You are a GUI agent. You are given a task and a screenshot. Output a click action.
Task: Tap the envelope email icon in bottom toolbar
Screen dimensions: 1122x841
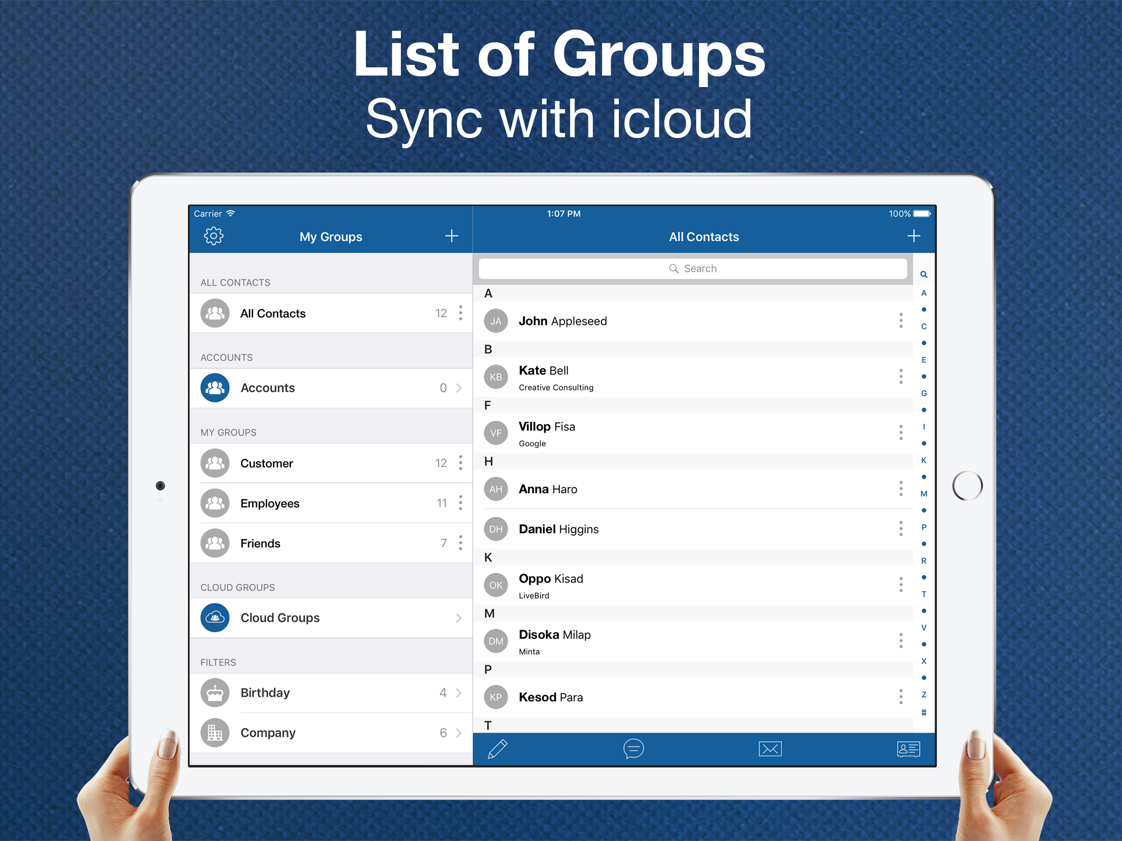(x=770, y=749)
